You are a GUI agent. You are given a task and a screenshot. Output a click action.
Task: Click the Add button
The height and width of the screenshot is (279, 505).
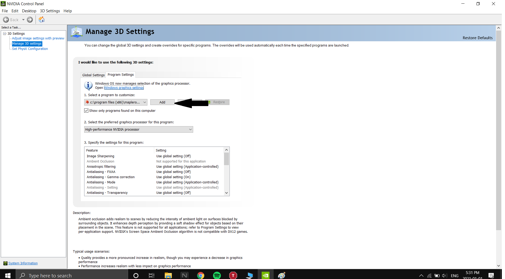point(162,102)
